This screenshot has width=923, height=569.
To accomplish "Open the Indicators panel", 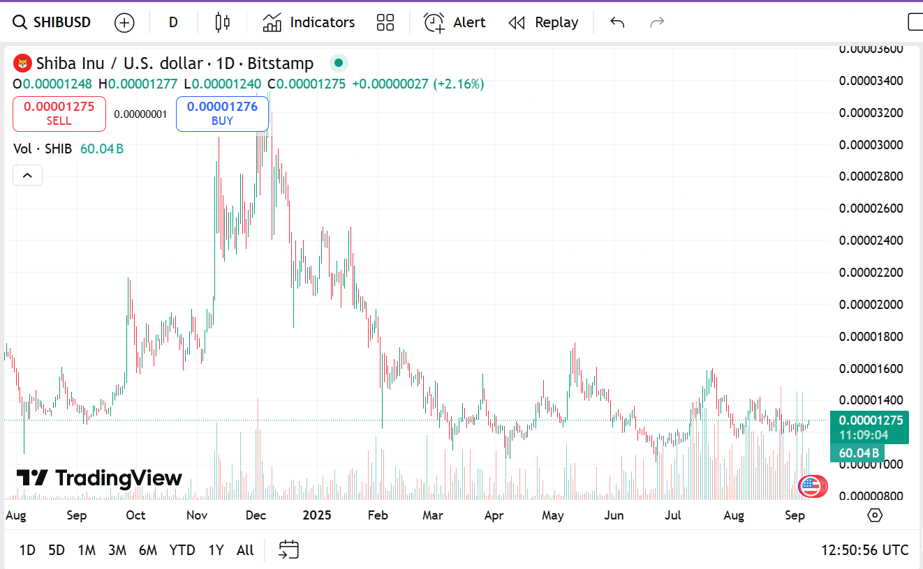I will 309,22.
